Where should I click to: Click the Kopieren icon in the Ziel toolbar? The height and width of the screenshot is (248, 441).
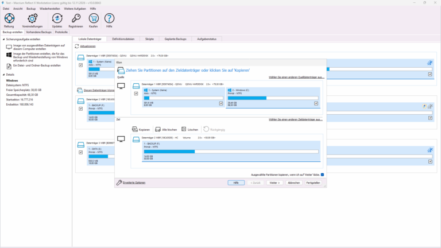pos(135,129)
